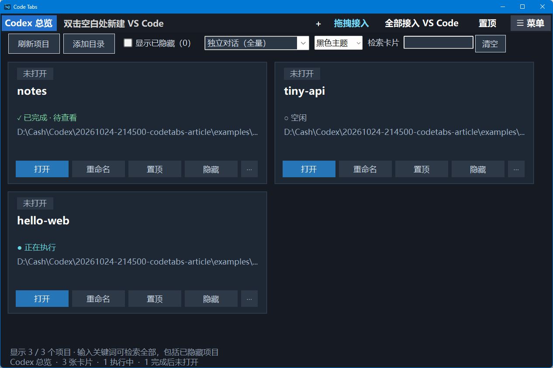Viewport: 553px width, 368px height.
Task: Pin the notes card with 置顶
Action: 155,169
